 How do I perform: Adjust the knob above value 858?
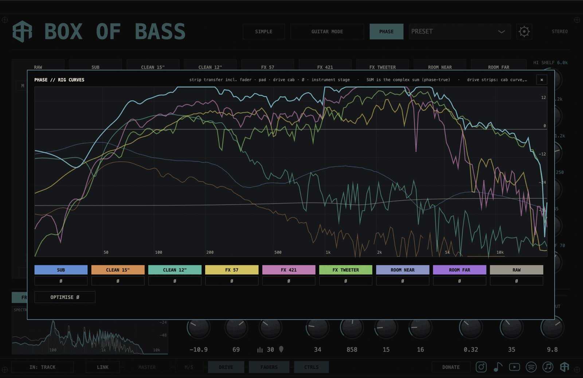click(x=352, y=327)
